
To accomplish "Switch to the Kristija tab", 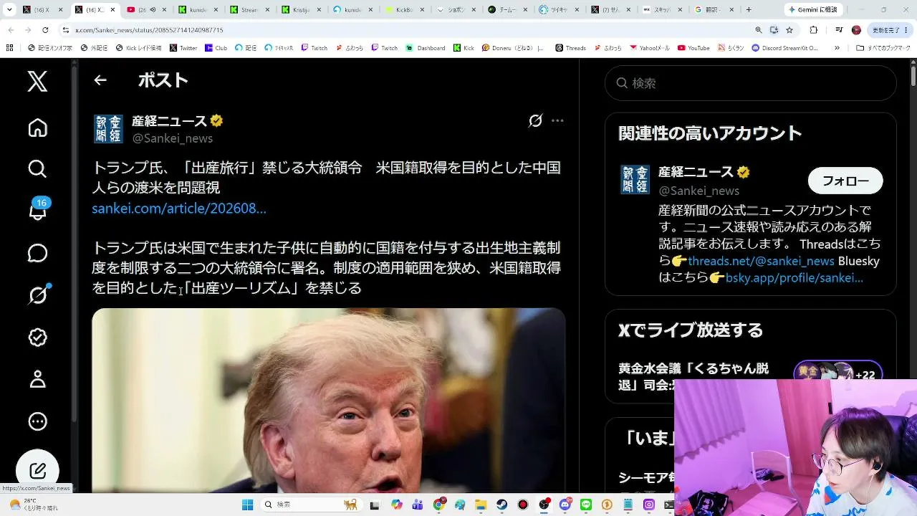I will [x=300, y=10].
